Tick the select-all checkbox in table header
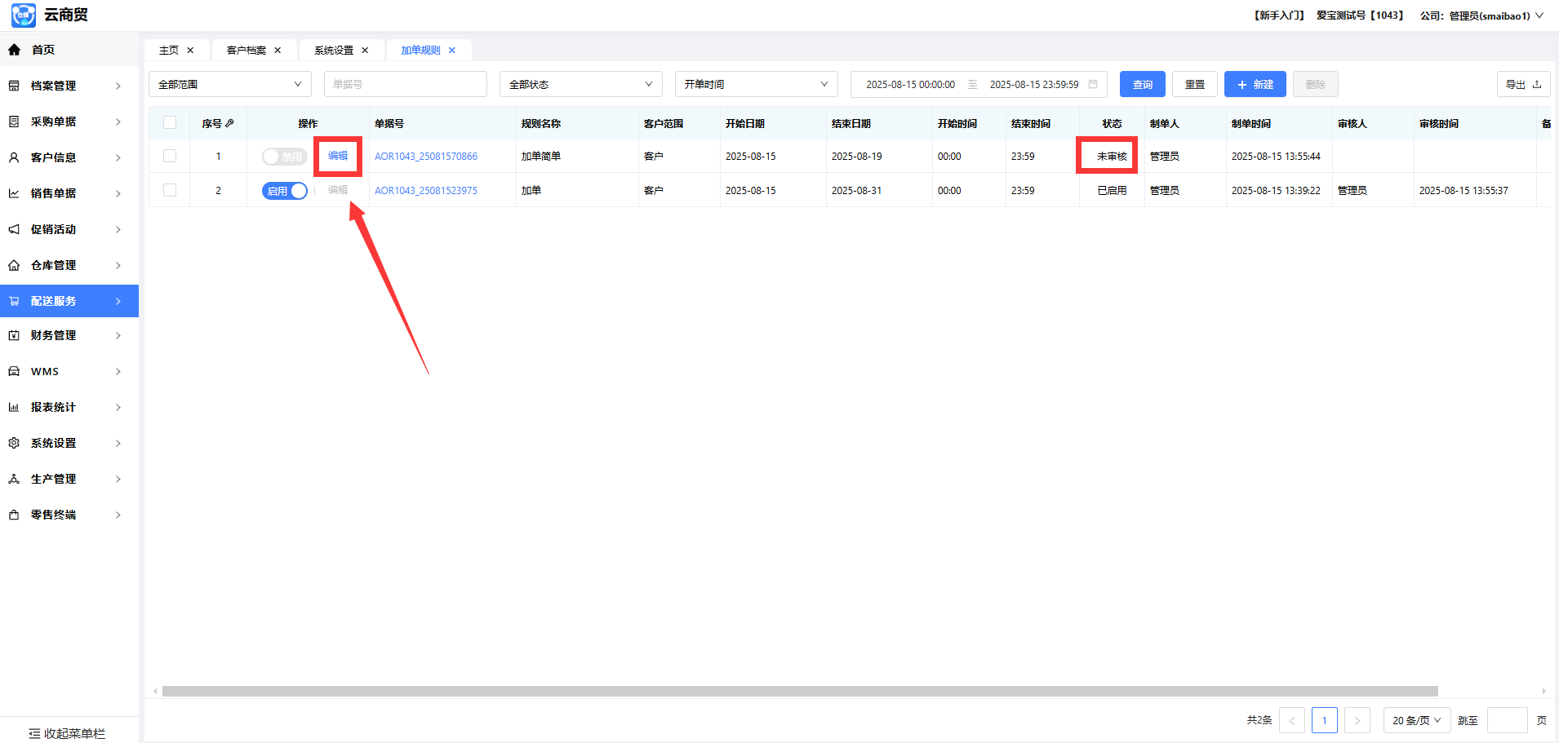 point(170,123)
